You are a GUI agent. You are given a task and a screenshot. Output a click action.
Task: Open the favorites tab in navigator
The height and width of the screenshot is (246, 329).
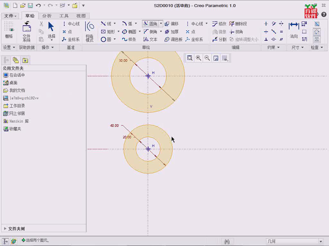tap(25, 61)
